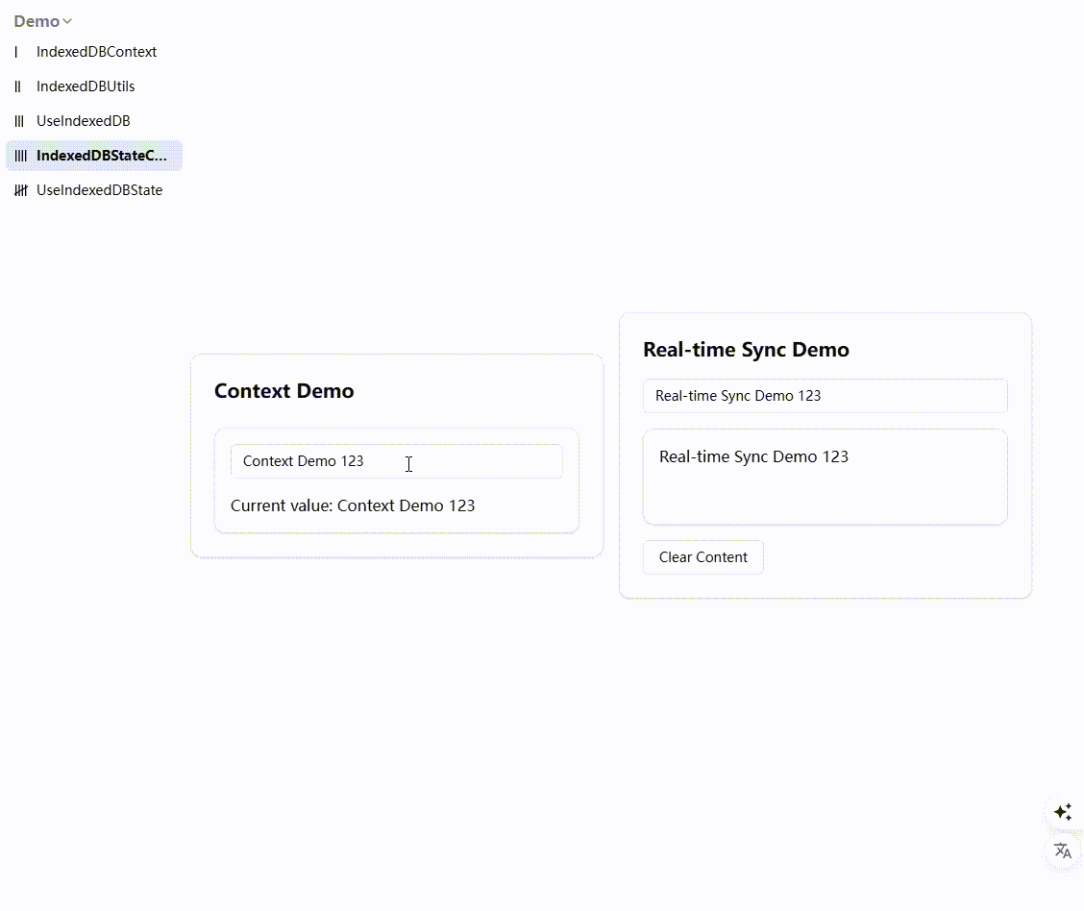Click the five-tally icon beside UseIndexedDBState
The image size is (1084, 911).
point(21,190)
